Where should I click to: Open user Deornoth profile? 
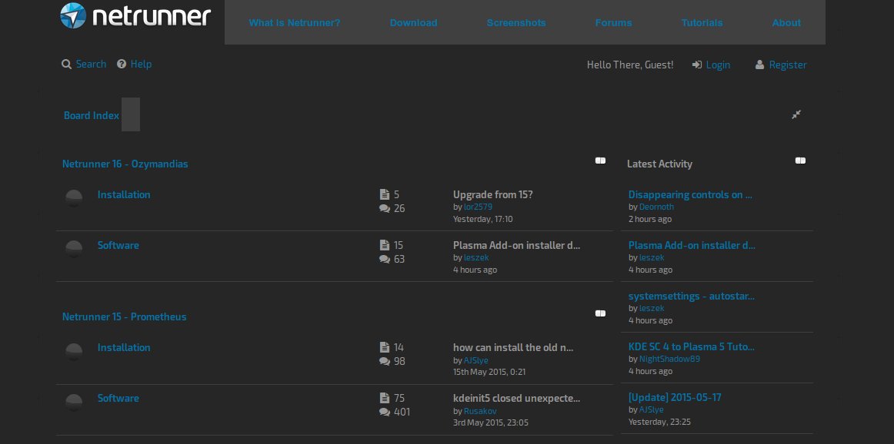pos(656,207)
